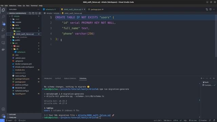217x122 pixels.
Task: Open the Terminal menu
Action: [x=34, y=6]
